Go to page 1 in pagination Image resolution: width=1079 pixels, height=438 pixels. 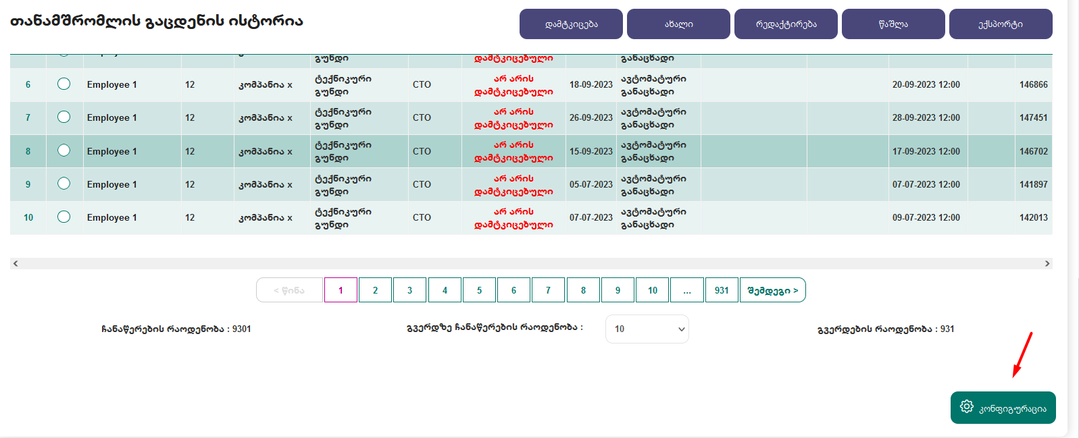click(341, 290)
